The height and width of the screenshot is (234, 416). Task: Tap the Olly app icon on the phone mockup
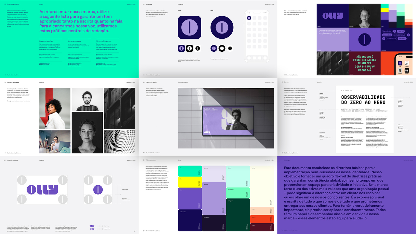[x=249, y=18]
